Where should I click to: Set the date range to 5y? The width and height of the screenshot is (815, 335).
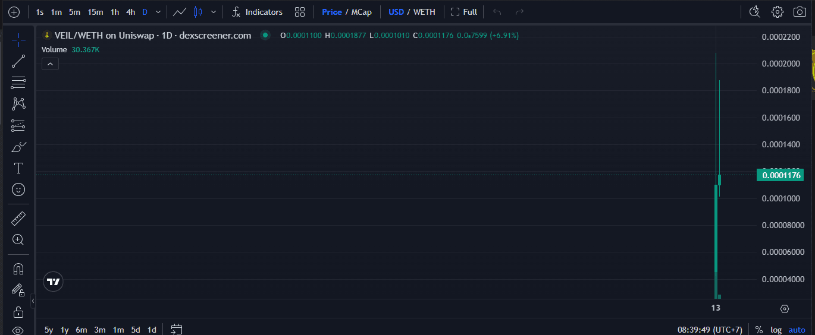click(49, 330)
